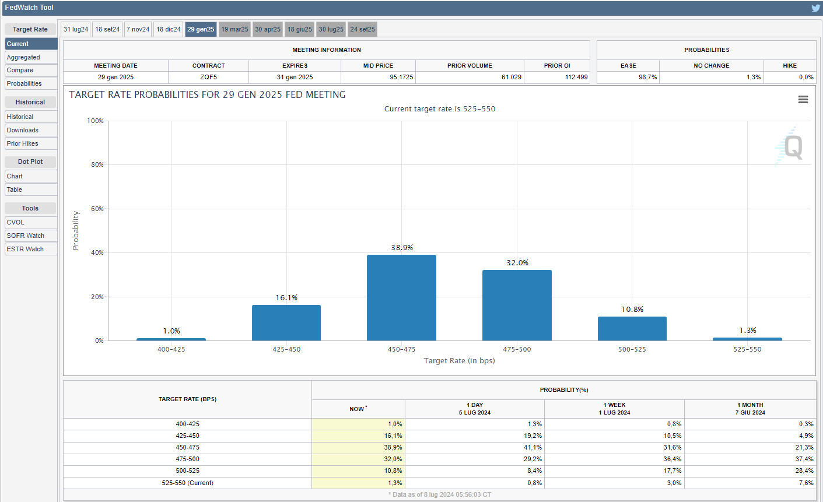Select the 24 set25 meeting tab
Viewport: 823px width, 502px height.
click(362, 29)
